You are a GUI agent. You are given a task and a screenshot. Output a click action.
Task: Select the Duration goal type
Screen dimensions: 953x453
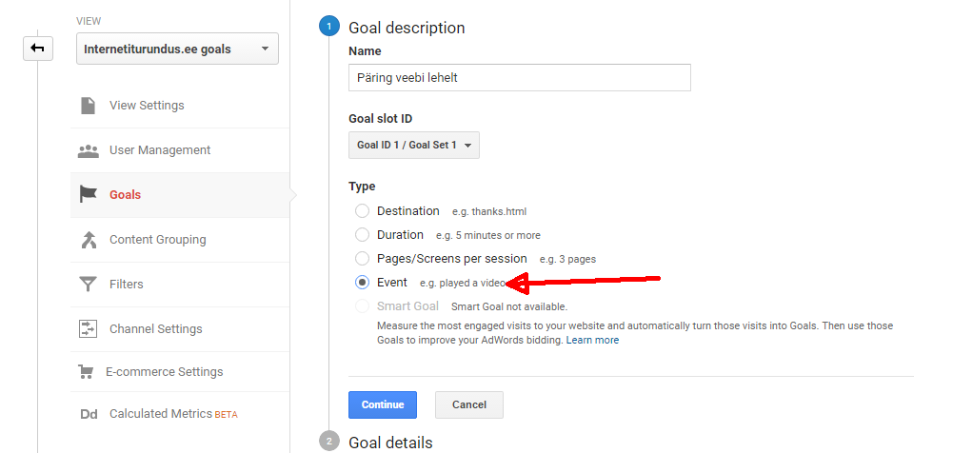point(362,235)
